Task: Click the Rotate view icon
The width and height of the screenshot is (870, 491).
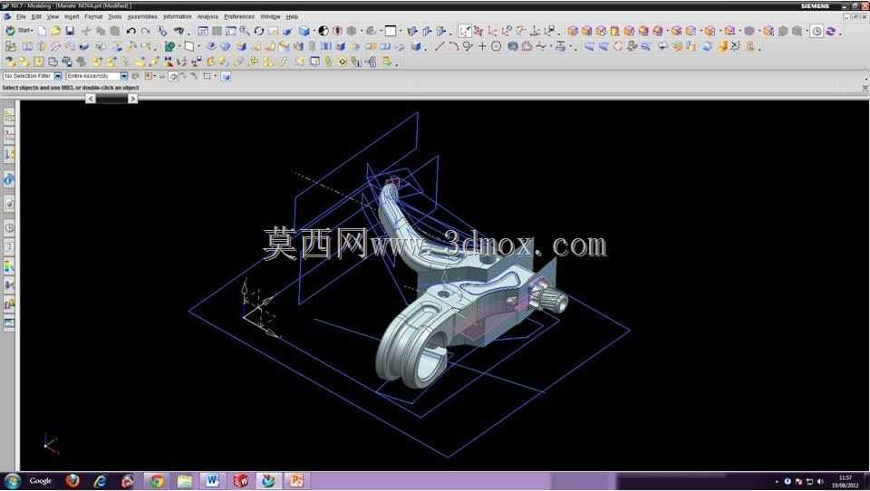Action: click(259, 31)
